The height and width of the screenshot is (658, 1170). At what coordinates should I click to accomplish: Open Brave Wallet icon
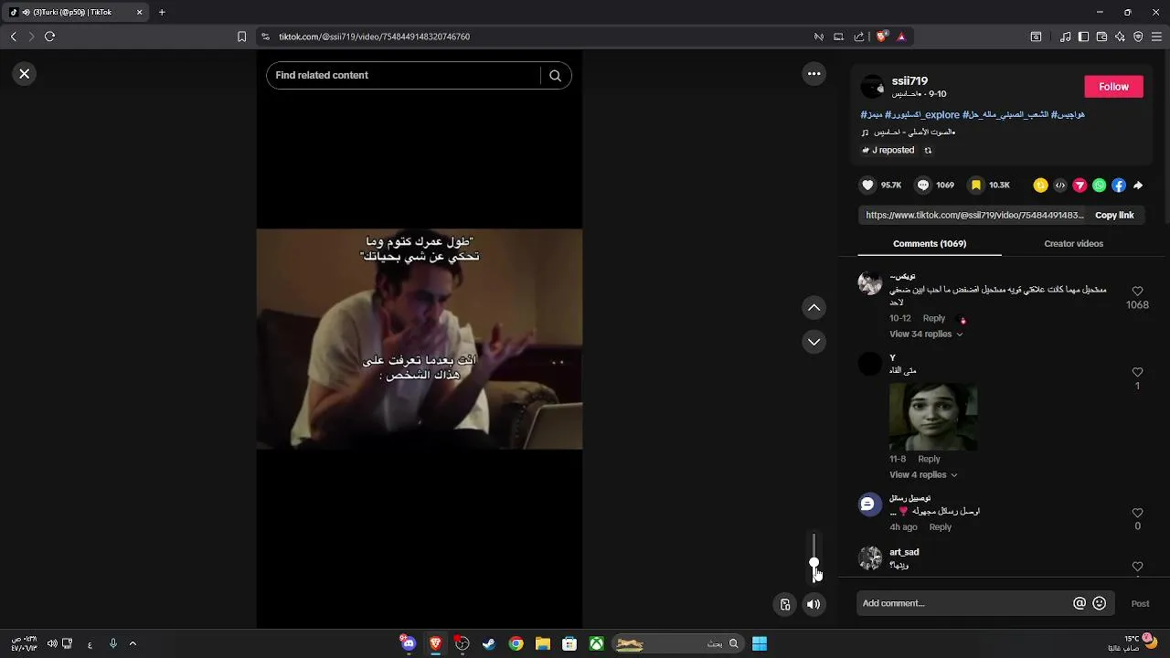coord(1101,37)
